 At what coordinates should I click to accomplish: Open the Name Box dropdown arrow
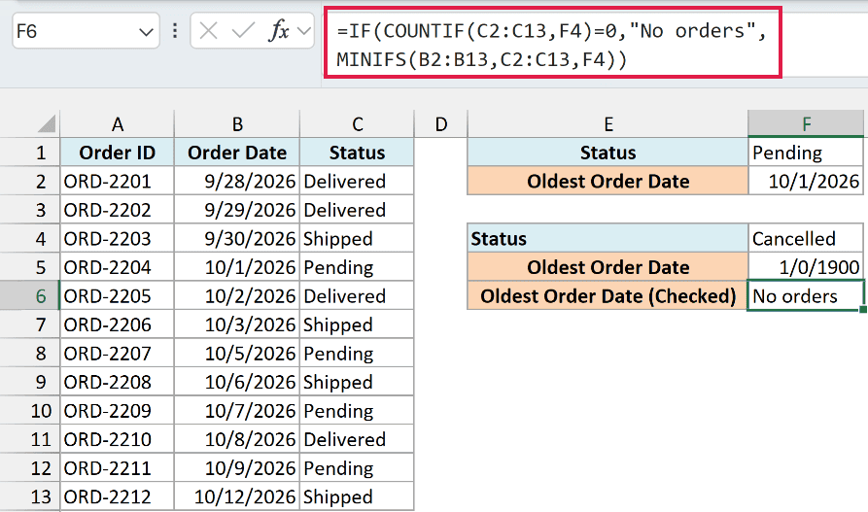[x=146, y=32]
